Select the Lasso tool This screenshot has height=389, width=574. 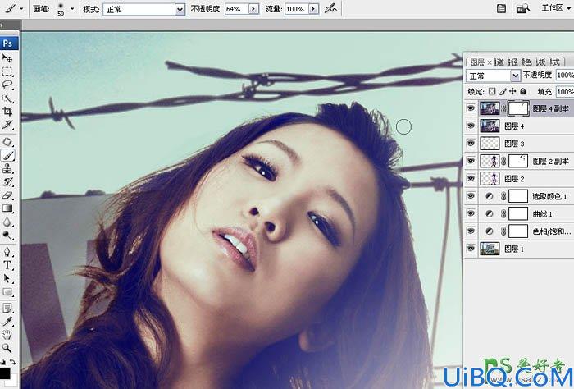click(7, 85)
